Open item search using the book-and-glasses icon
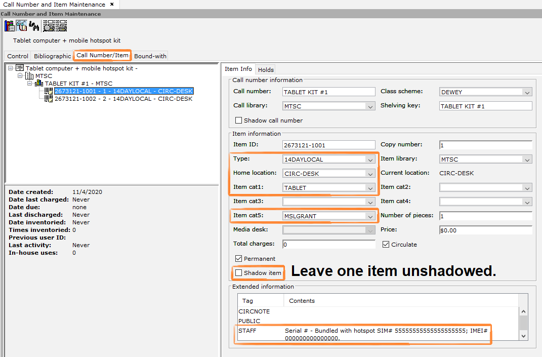Image resolution: width=542 pixels, height=357 pixels. tap(21, 25)
